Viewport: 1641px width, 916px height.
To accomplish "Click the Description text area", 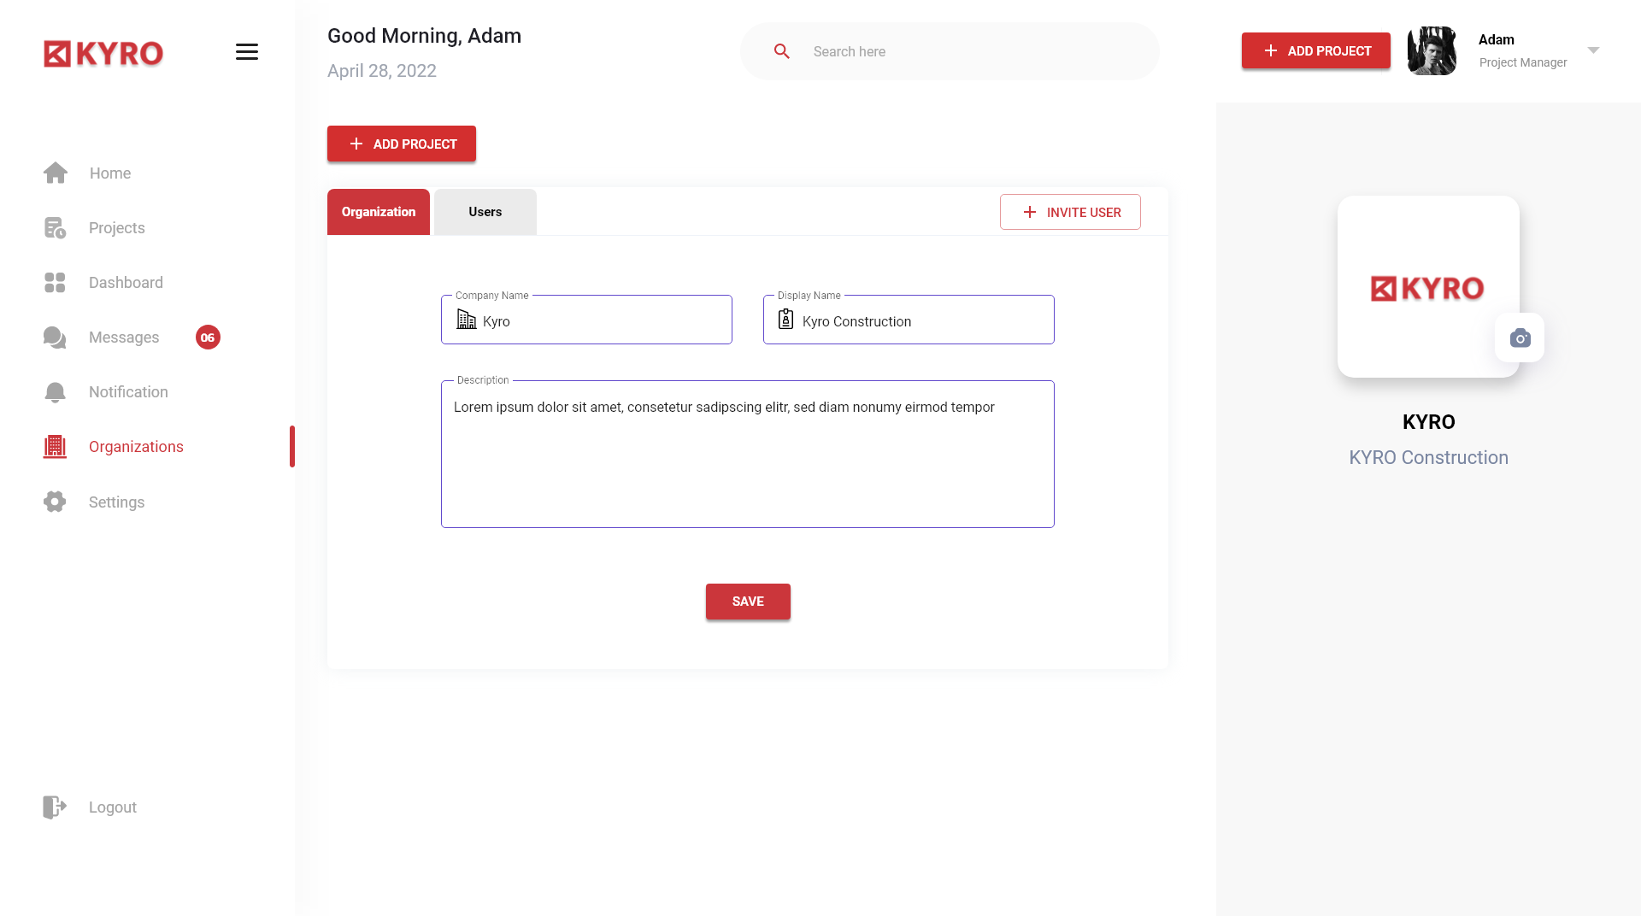I will pyautogui.click(x=748, y=454).
